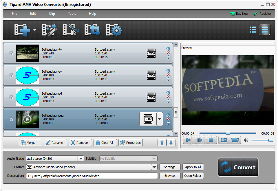Open profile Settings button
Viewport: 278px width, 191px height.
[x=170, y=167]
